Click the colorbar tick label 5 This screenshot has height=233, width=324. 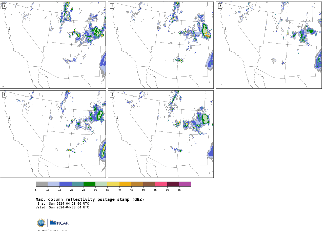pos(36,190)
